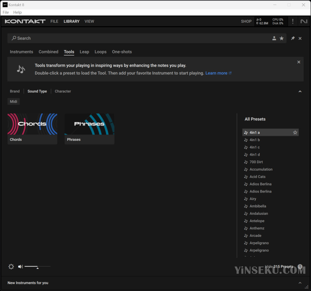Open the SHOP button
311x291 pixels.
click(246, 22)
